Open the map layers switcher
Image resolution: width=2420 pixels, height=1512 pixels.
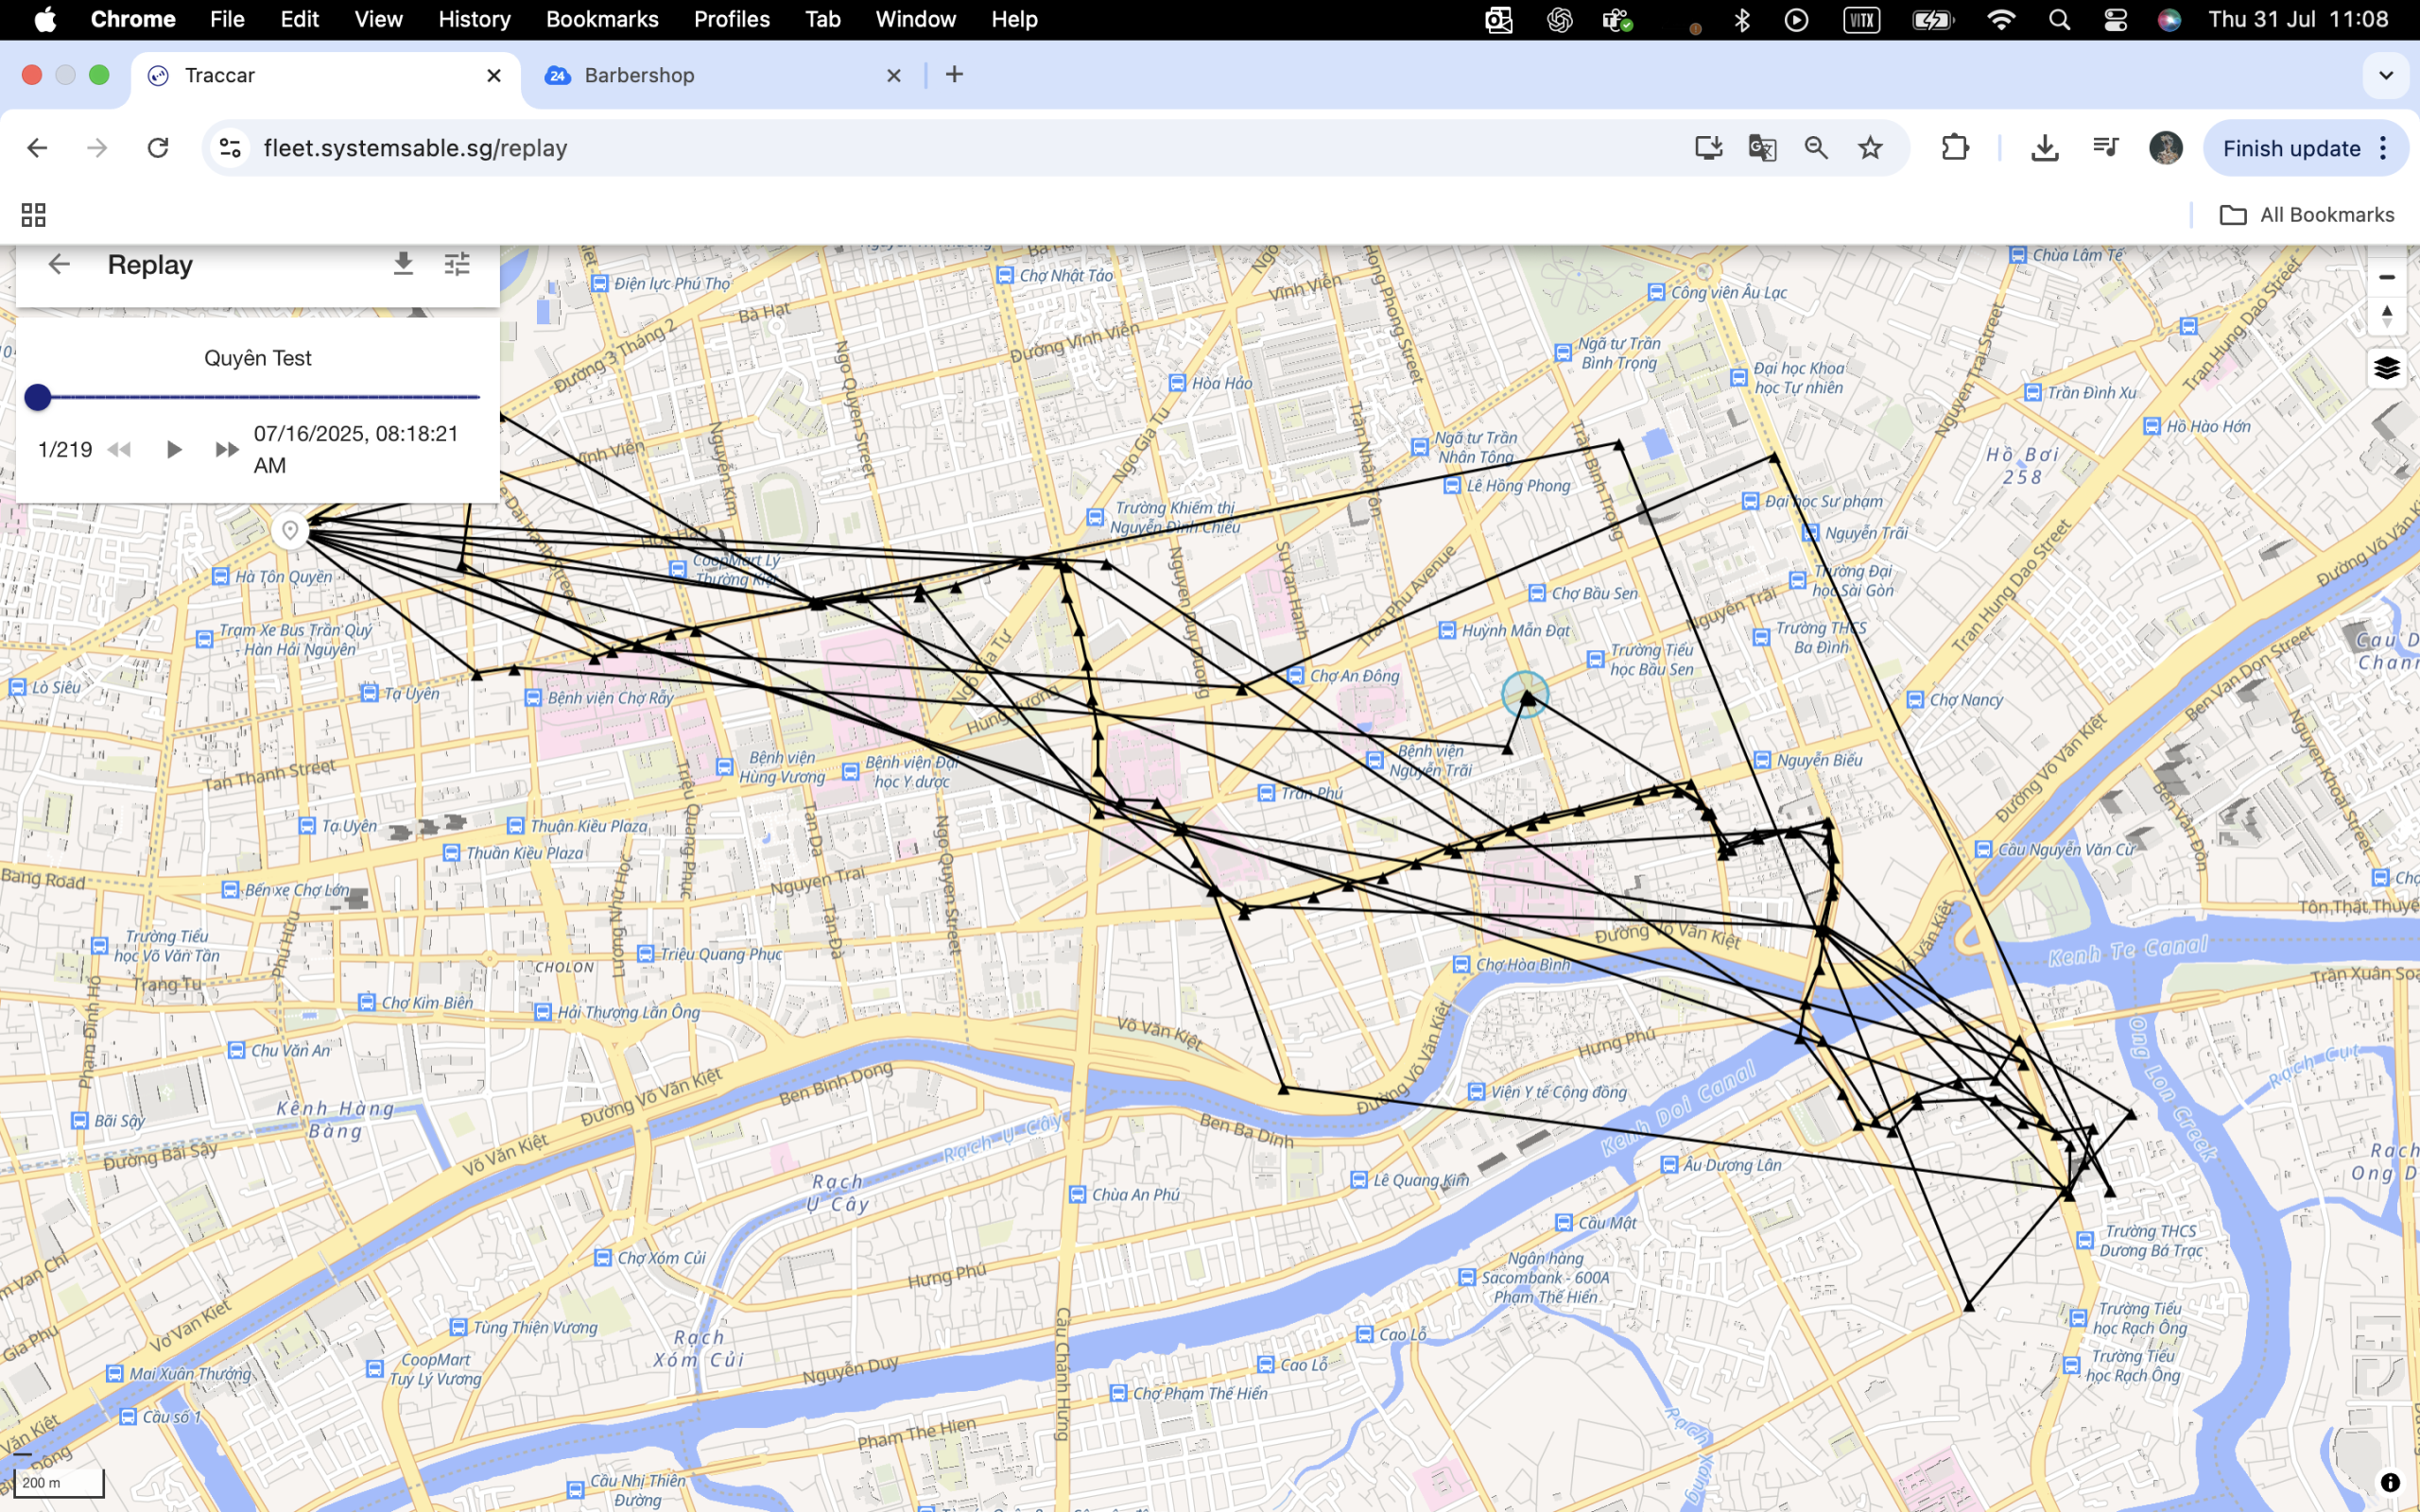(2387, 368)
